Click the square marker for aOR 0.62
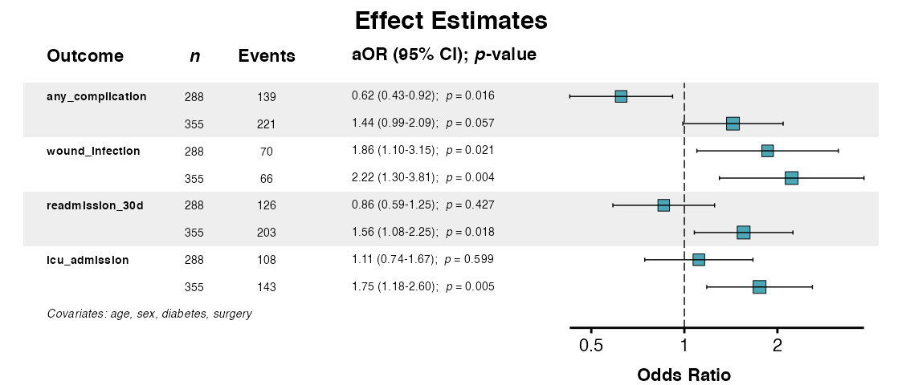This screenshot has height=385, width=902. pos(621,96)
